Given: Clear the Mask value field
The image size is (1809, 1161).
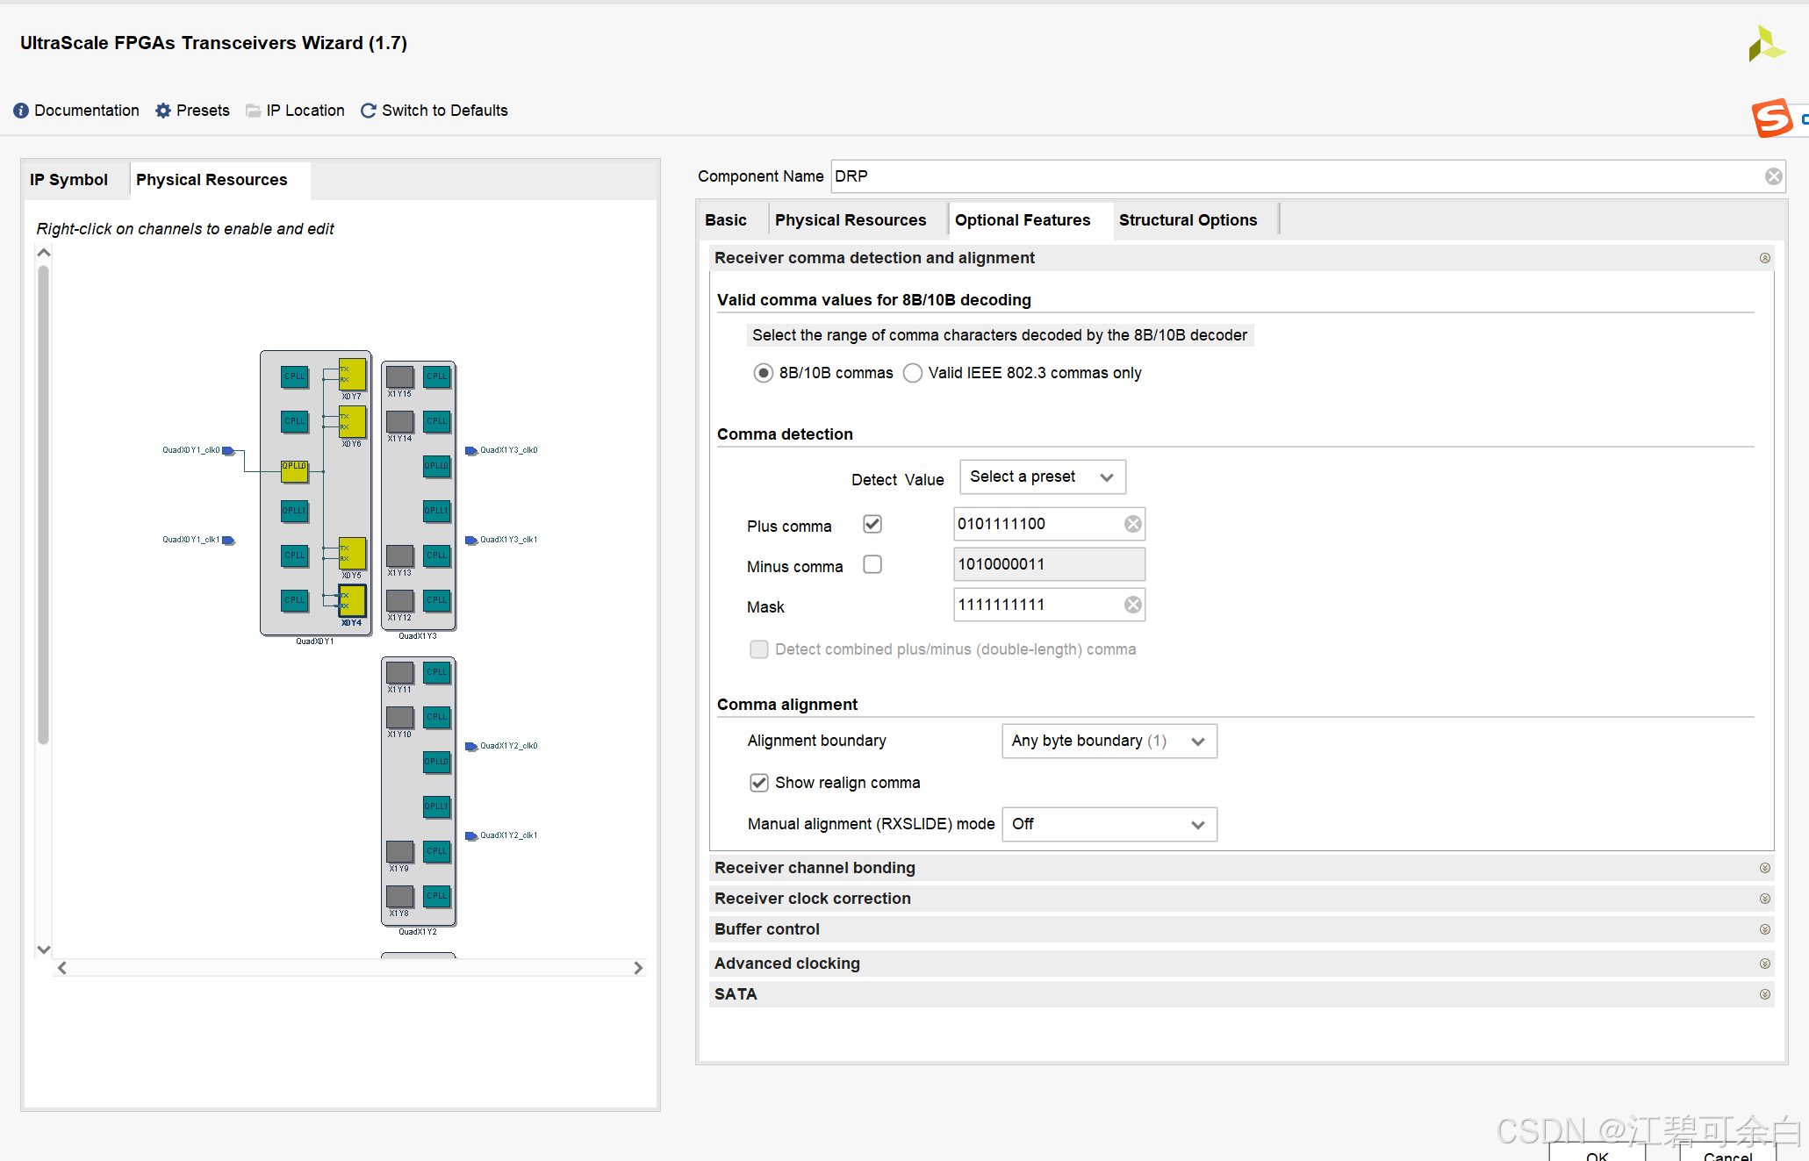Looking at the screenshot, I should click(1133, 605).
